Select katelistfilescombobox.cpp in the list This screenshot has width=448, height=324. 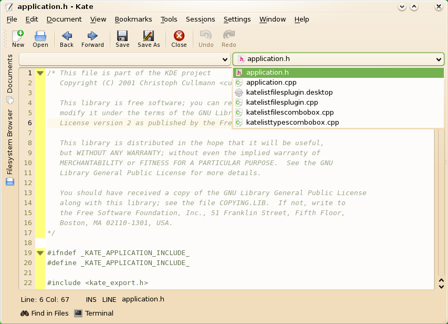[x=338, y=113]
